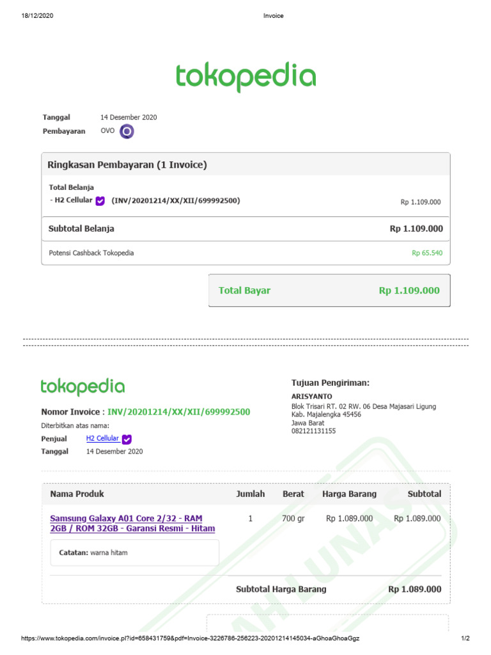The height and width of the screenshot is (655, 491).
Task: Click the invoice URL in the footer
Action: click(x=194, y=639)
